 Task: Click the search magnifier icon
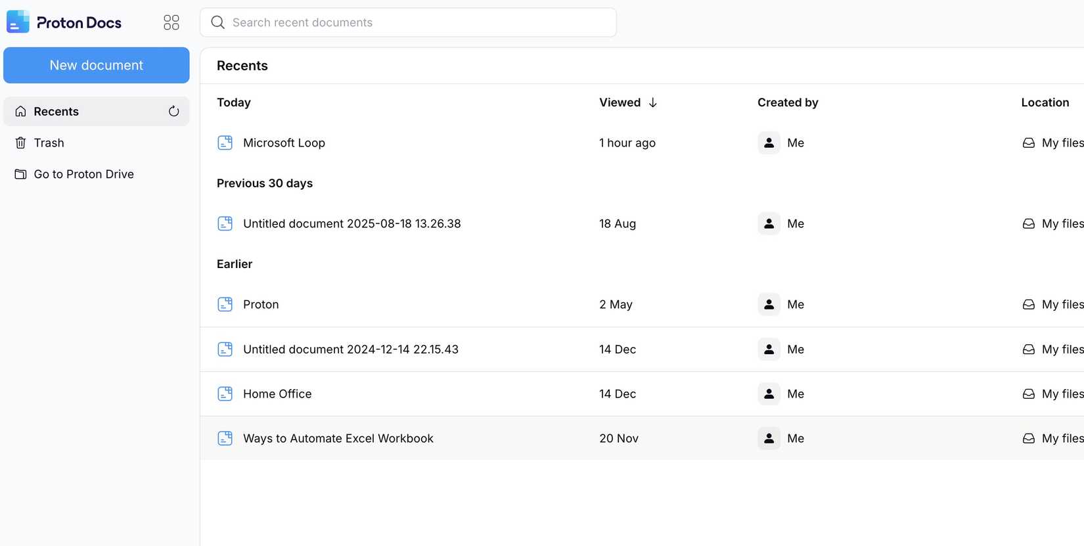coord(217,22)
